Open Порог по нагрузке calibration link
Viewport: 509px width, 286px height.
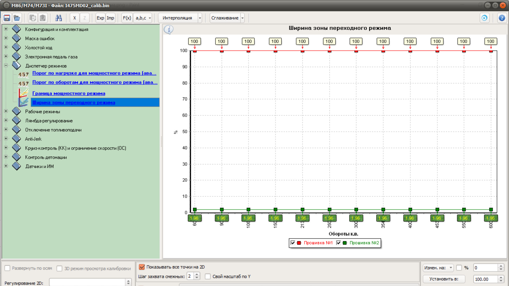coord(94,73)
